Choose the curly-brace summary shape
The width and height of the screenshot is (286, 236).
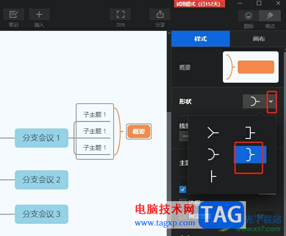pos(250,154)
